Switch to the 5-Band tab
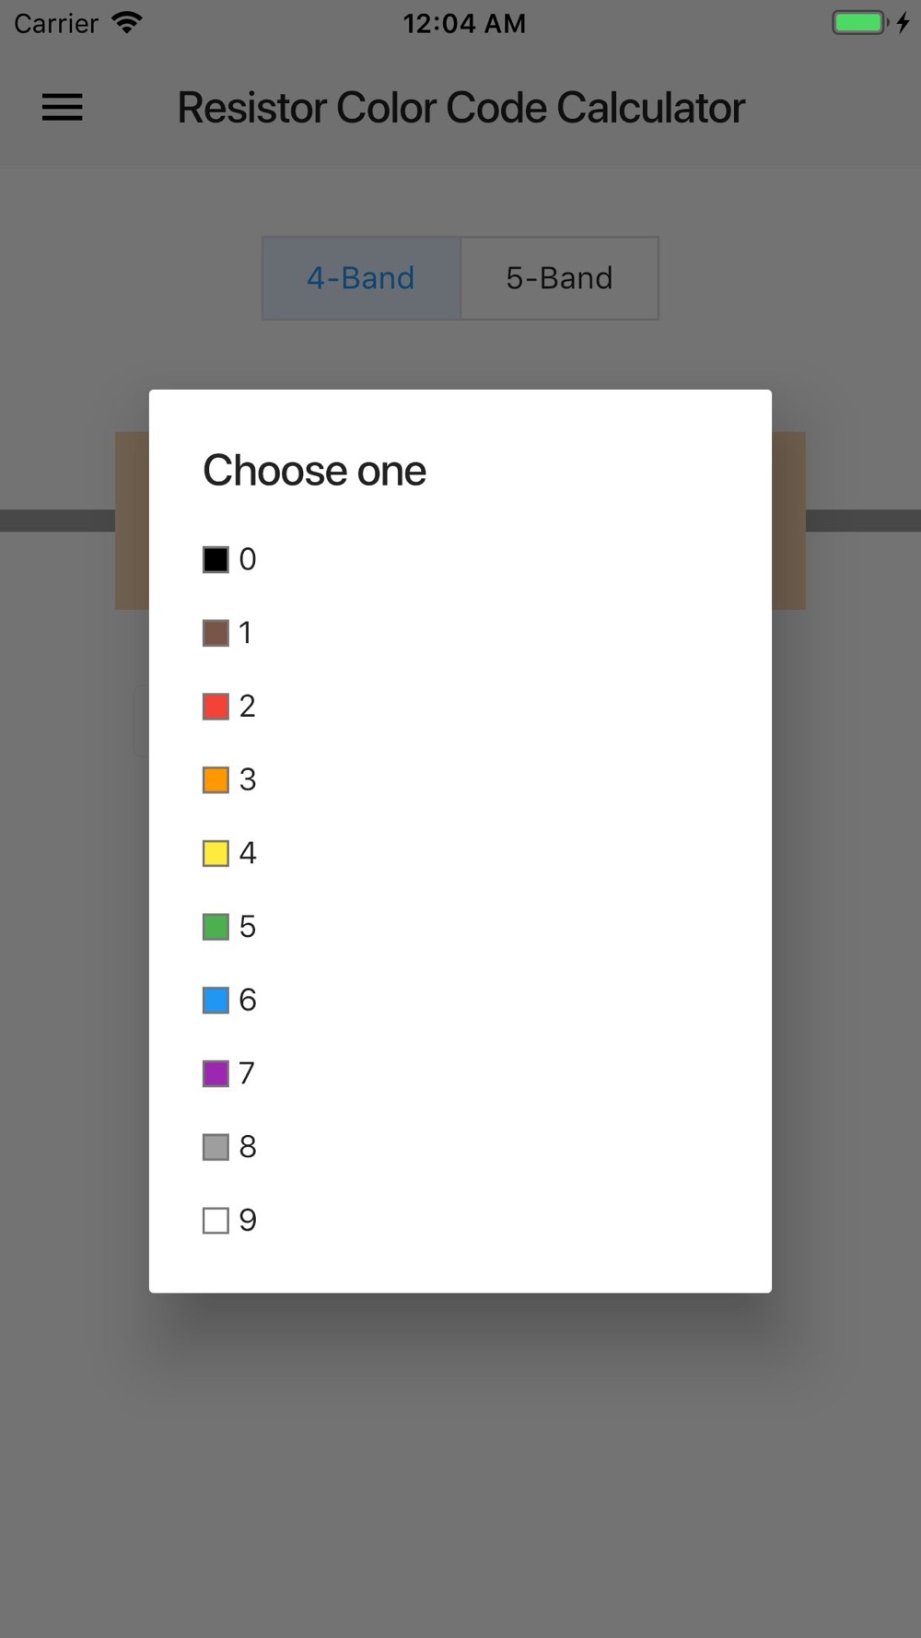Viewport: 921px width, 1638px height. (559, 278)
